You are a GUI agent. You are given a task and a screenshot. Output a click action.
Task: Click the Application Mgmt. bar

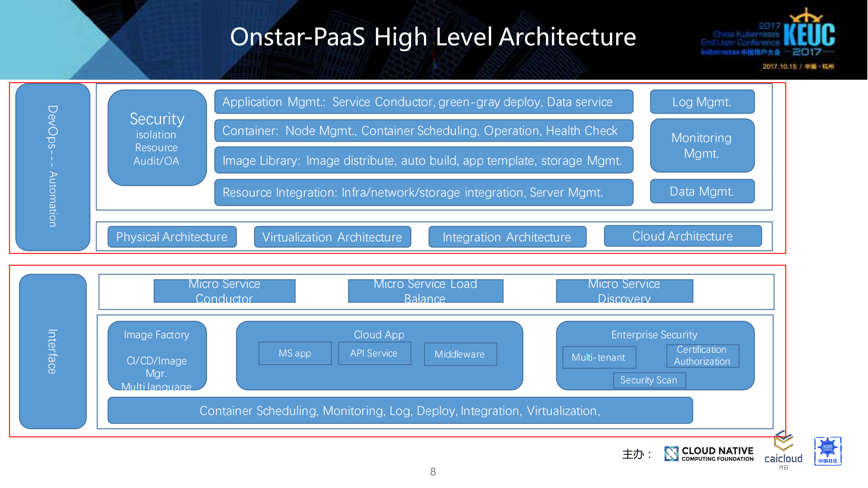[x=423, y=102]
